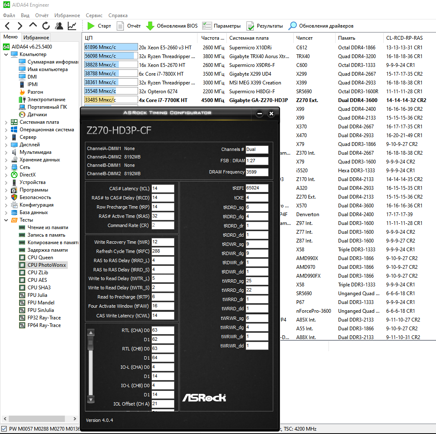Open the Сервис menu
Screen dimensions: 436x434
pos(94,15)
